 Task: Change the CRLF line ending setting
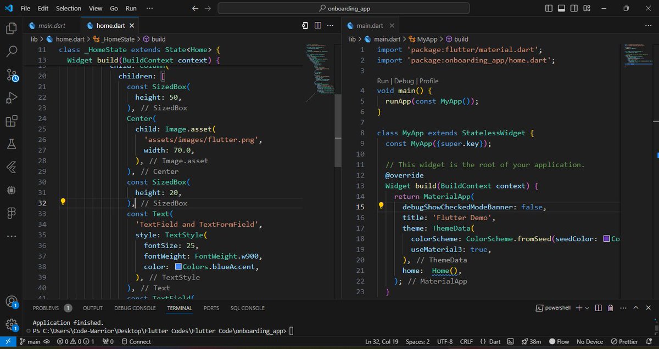click(467, 342)
